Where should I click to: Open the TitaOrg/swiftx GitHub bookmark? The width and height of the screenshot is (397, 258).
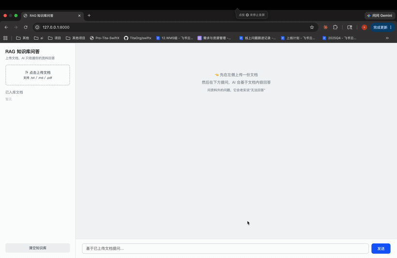click(x=137, y=38)
